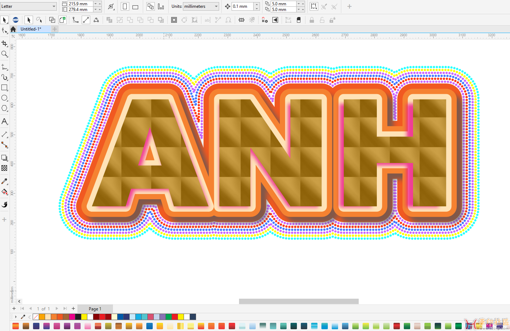Select the Color Eyedropper tool
The width and height of the screenshot is (510, 331).
(x=4, y=181)
